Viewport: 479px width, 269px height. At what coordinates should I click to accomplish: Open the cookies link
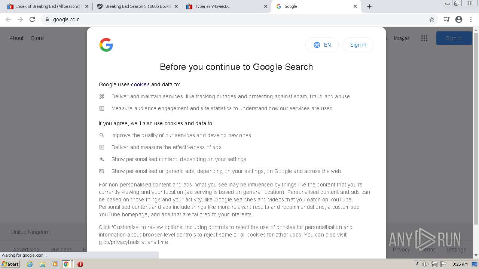140,84
